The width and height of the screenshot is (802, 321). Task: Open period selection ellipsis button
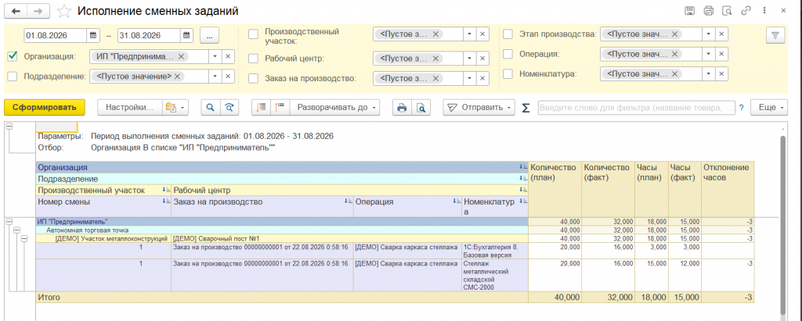pos(210,35)
